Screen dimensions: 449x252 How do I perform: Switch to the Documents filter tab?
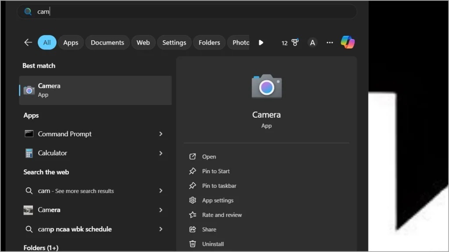pos(107,42)
